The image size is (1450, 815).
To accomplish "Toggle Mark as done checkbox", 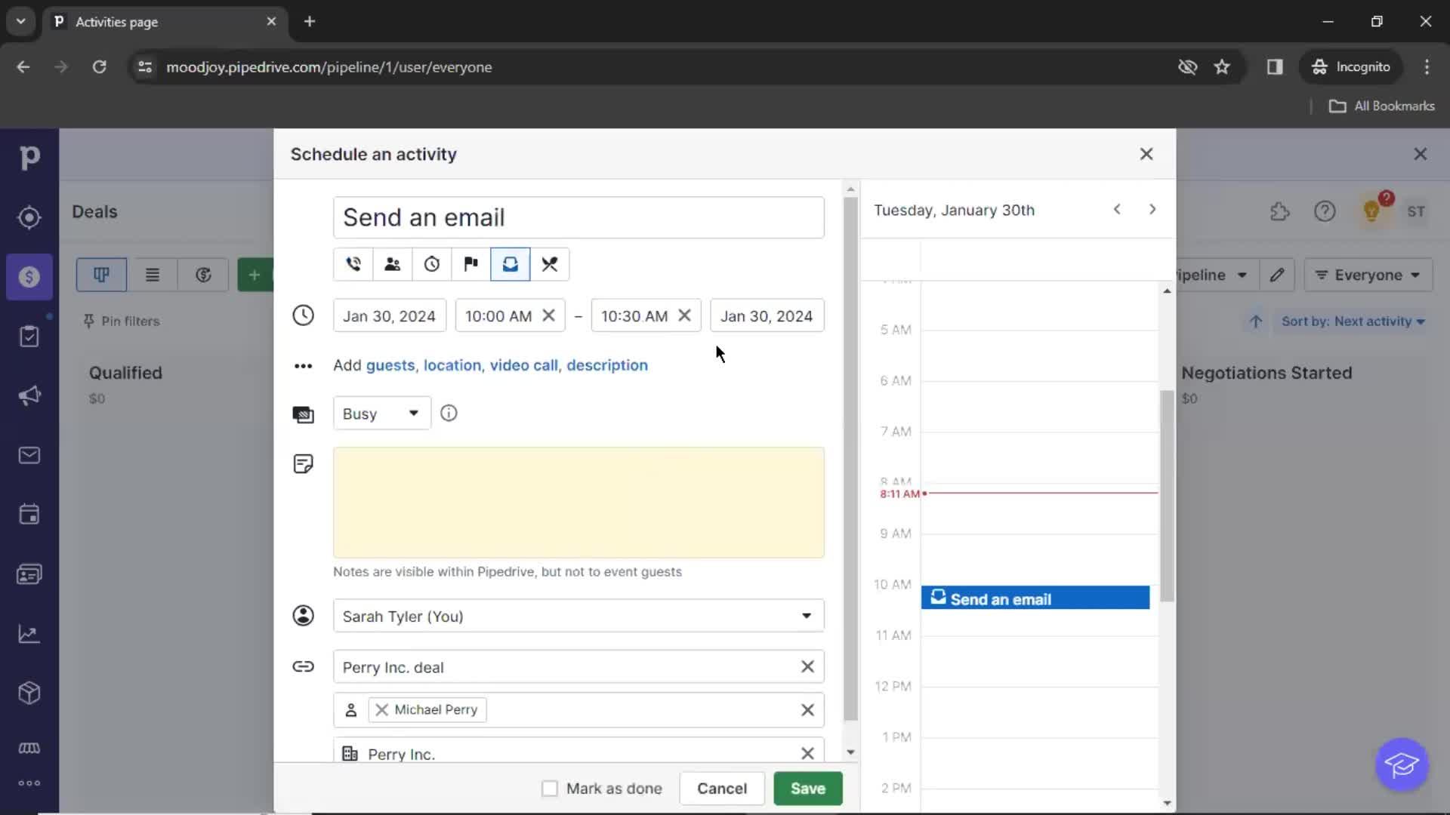I will tap(550, 789).
